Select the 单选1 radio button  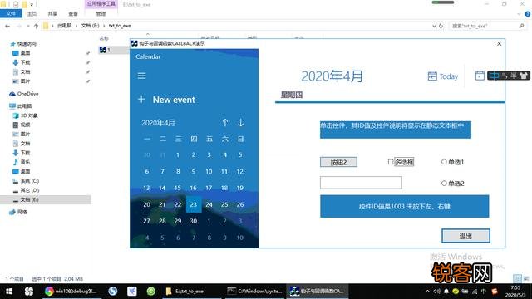point(444,162)
